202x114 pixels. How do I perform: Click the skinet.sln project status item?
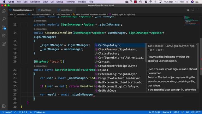40,112
